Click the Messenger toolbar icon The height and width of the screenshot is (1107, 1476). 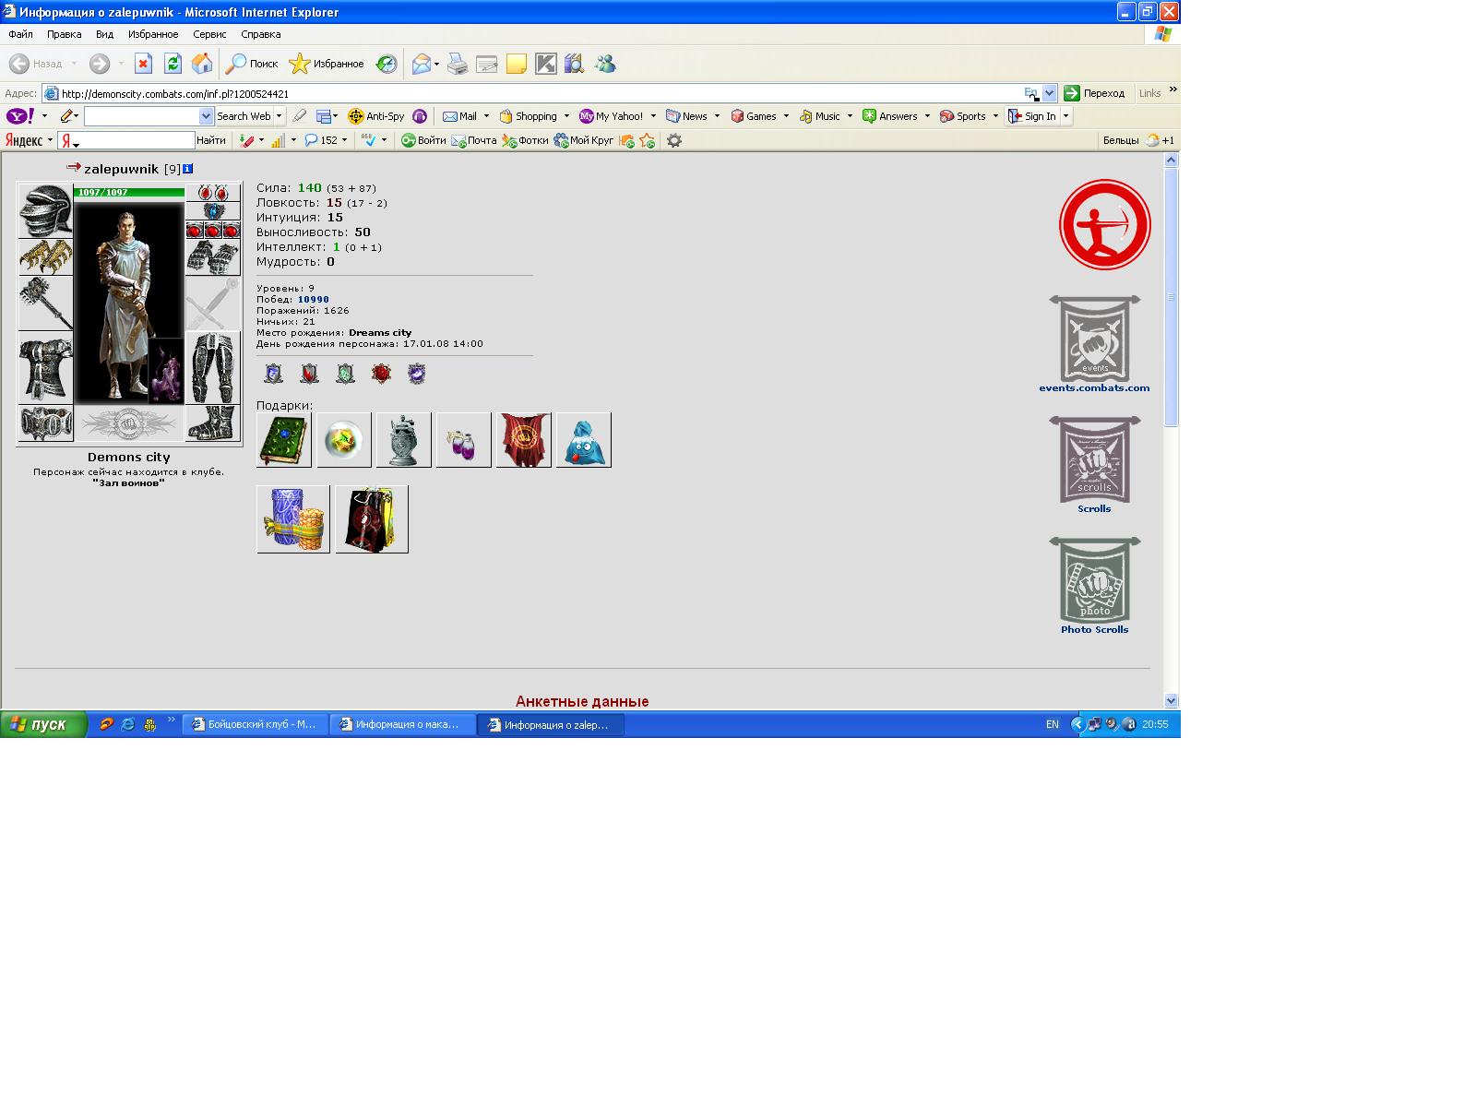coord(605,64)
